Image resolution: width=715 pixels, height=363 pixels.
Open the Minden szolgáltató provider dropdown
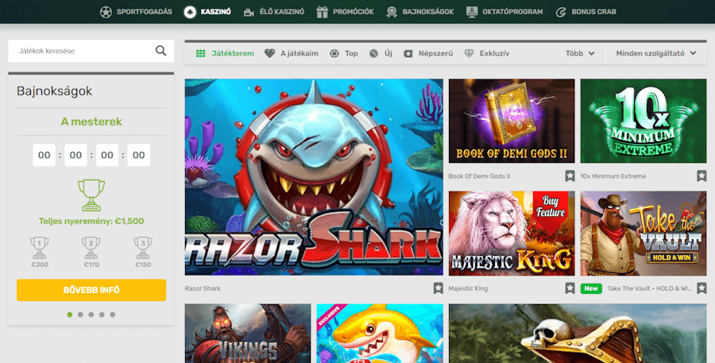(655, 53)
